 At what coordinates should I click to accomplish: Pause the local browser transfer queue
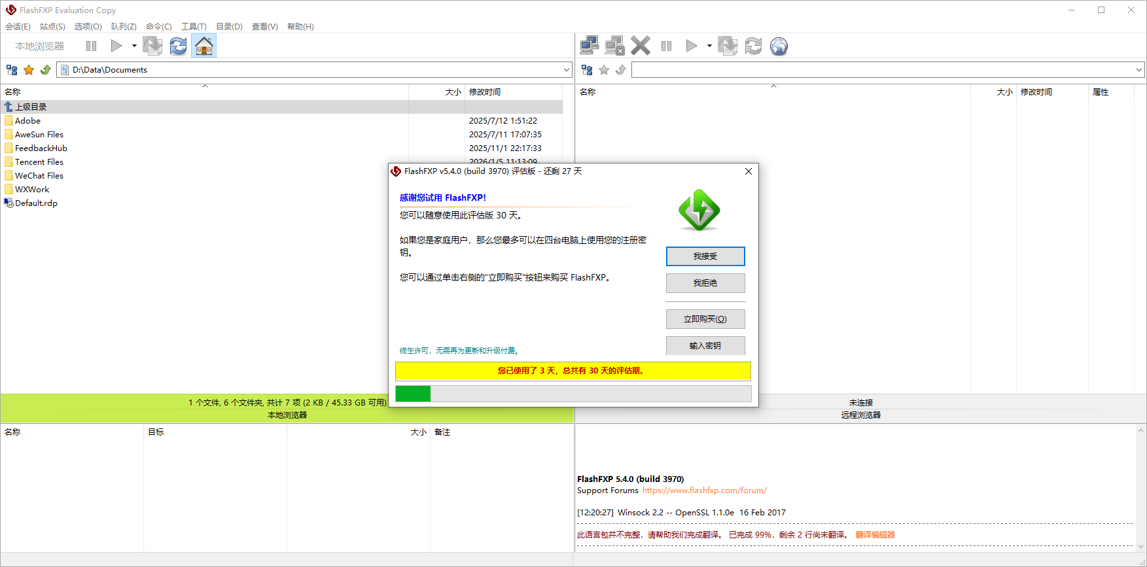(x=91, y=46)
